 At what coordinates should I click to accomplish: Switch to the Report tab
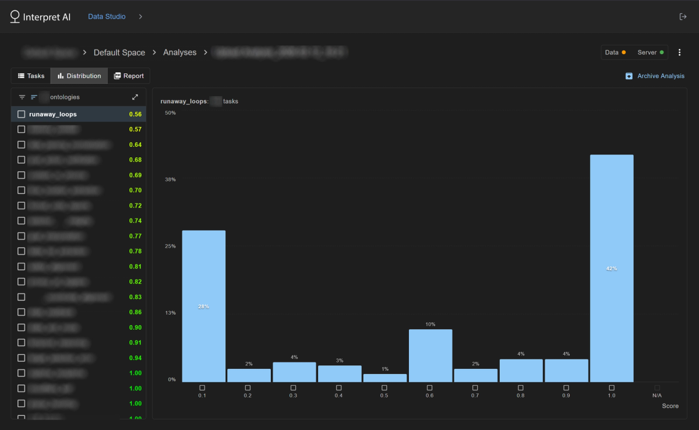(129, 76)
